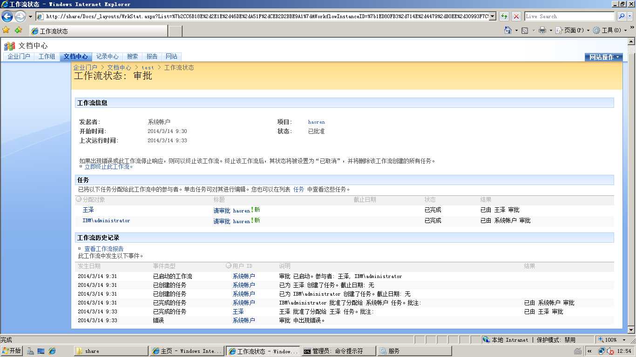
Task: Click the 立即终止此工作流 link
Action: click(x=108, y=166)
